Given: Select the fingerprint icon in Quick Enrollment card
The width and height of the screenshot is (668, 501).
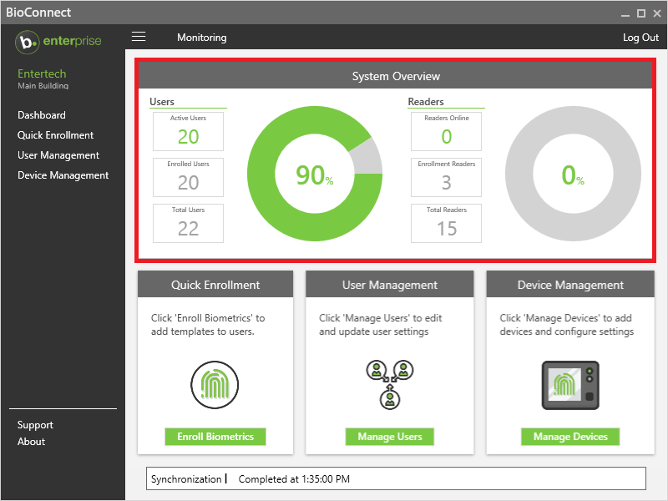Looking at the screenshot, I should tap(215, 385).
